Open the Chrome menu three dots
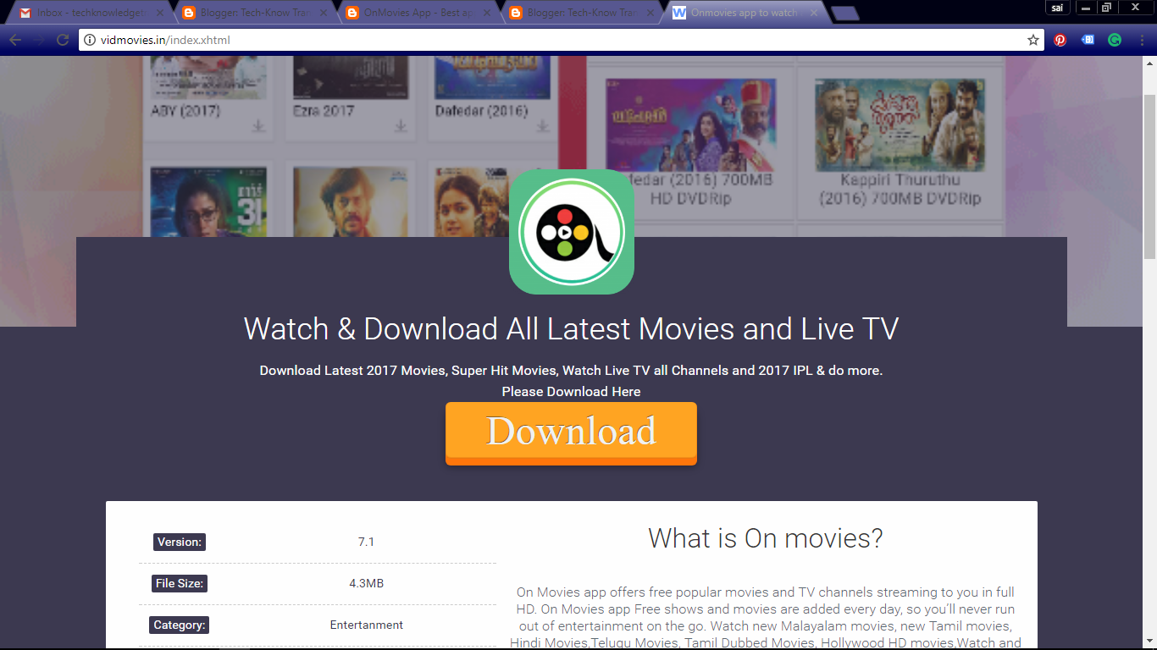The image size is (1157, 650). pos(1142,40)
